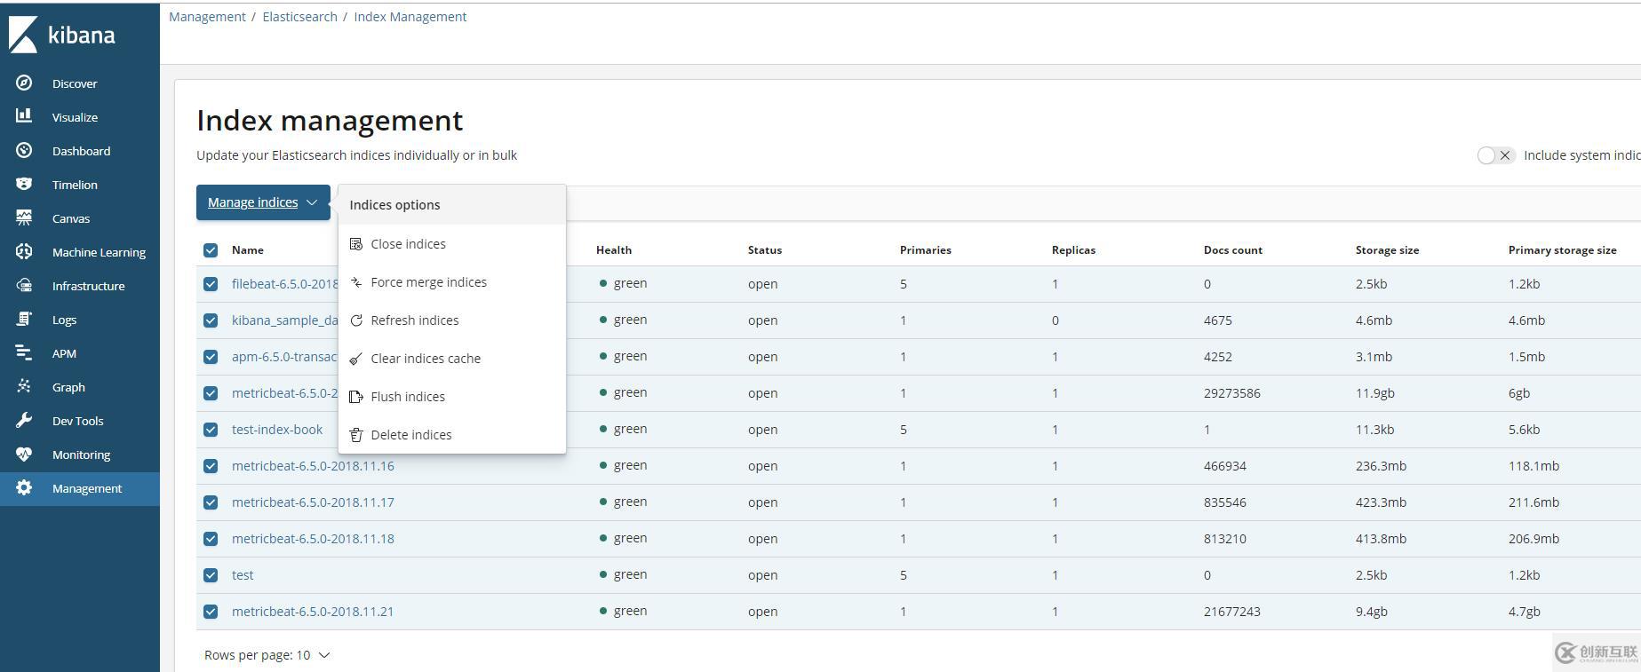Click the Refresh indices circular arrow icon
1641x672 pixels.
pos(356,320)
